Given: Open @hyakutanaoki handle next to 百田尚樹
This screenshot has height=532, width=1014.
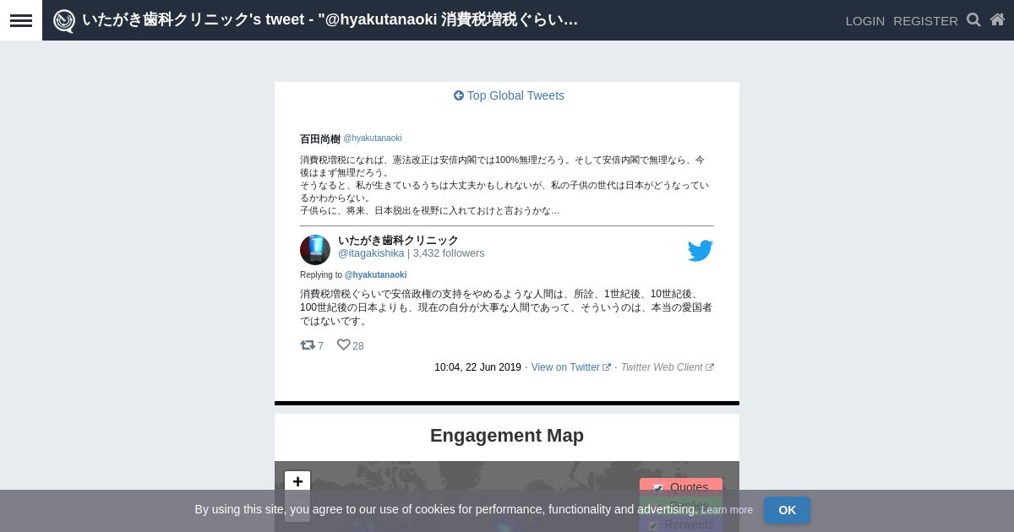Looking at the screenshot, I should click(373, 138).
